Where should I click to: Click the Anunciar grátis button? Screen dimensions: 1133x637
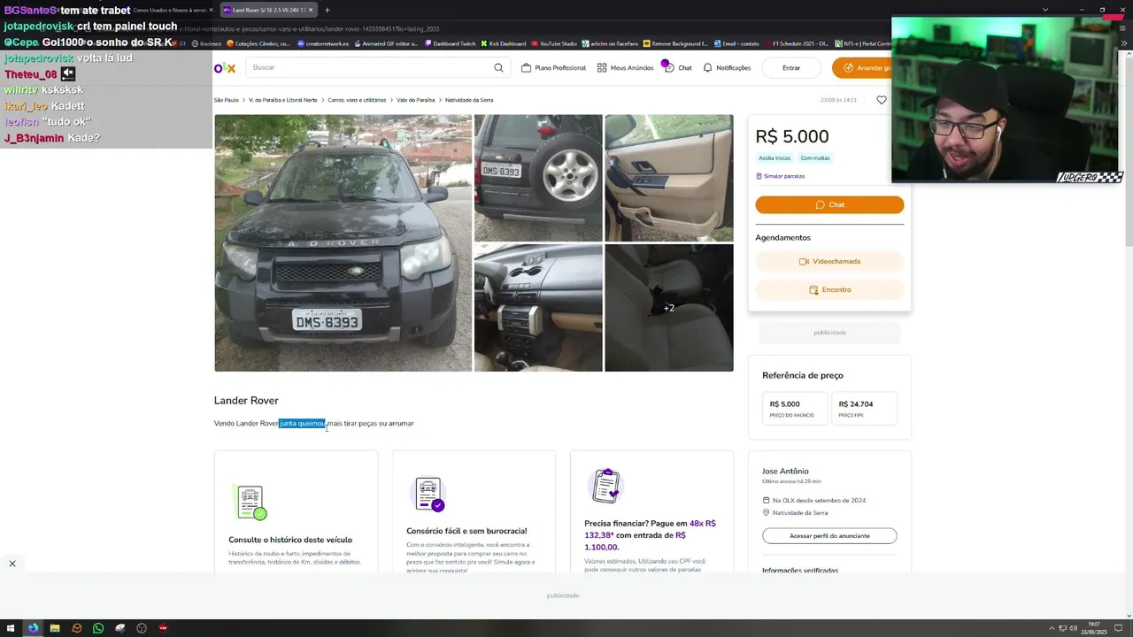coord(863,68)
